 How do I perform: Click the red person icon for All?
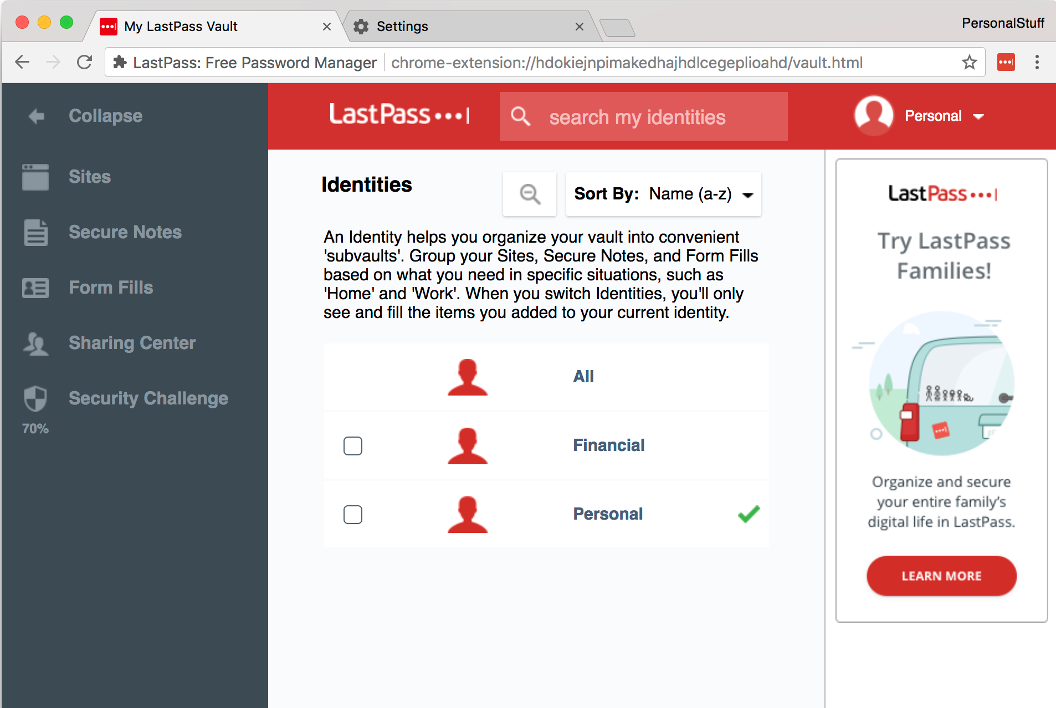468,377
